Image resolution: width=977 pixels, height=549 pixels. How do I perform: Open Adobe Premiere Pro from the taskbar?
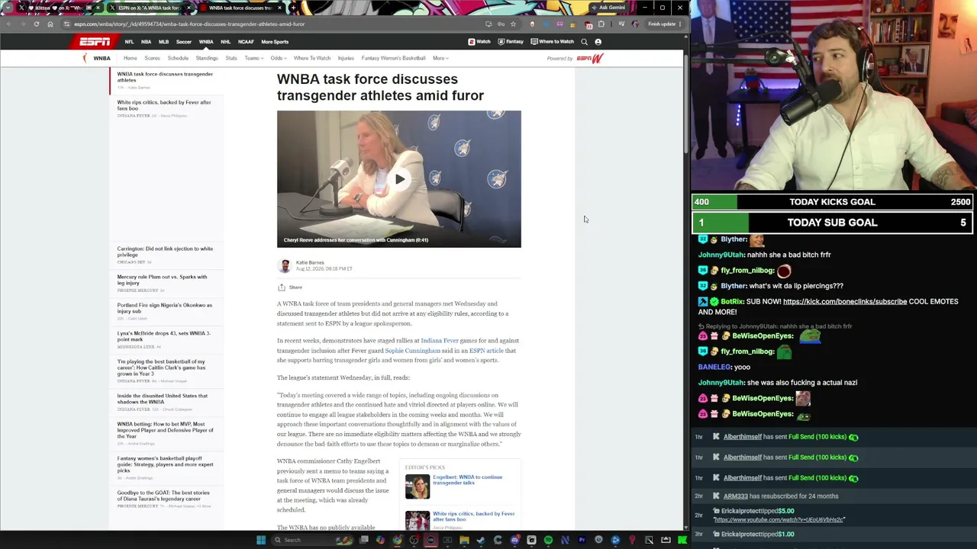pos(582,540)
